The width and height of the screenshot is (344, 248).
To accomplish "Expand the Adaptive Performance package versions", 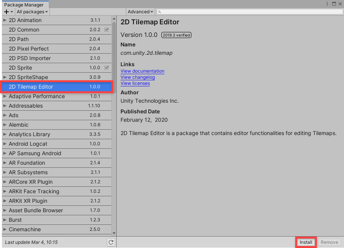I will tap(5, 96).
